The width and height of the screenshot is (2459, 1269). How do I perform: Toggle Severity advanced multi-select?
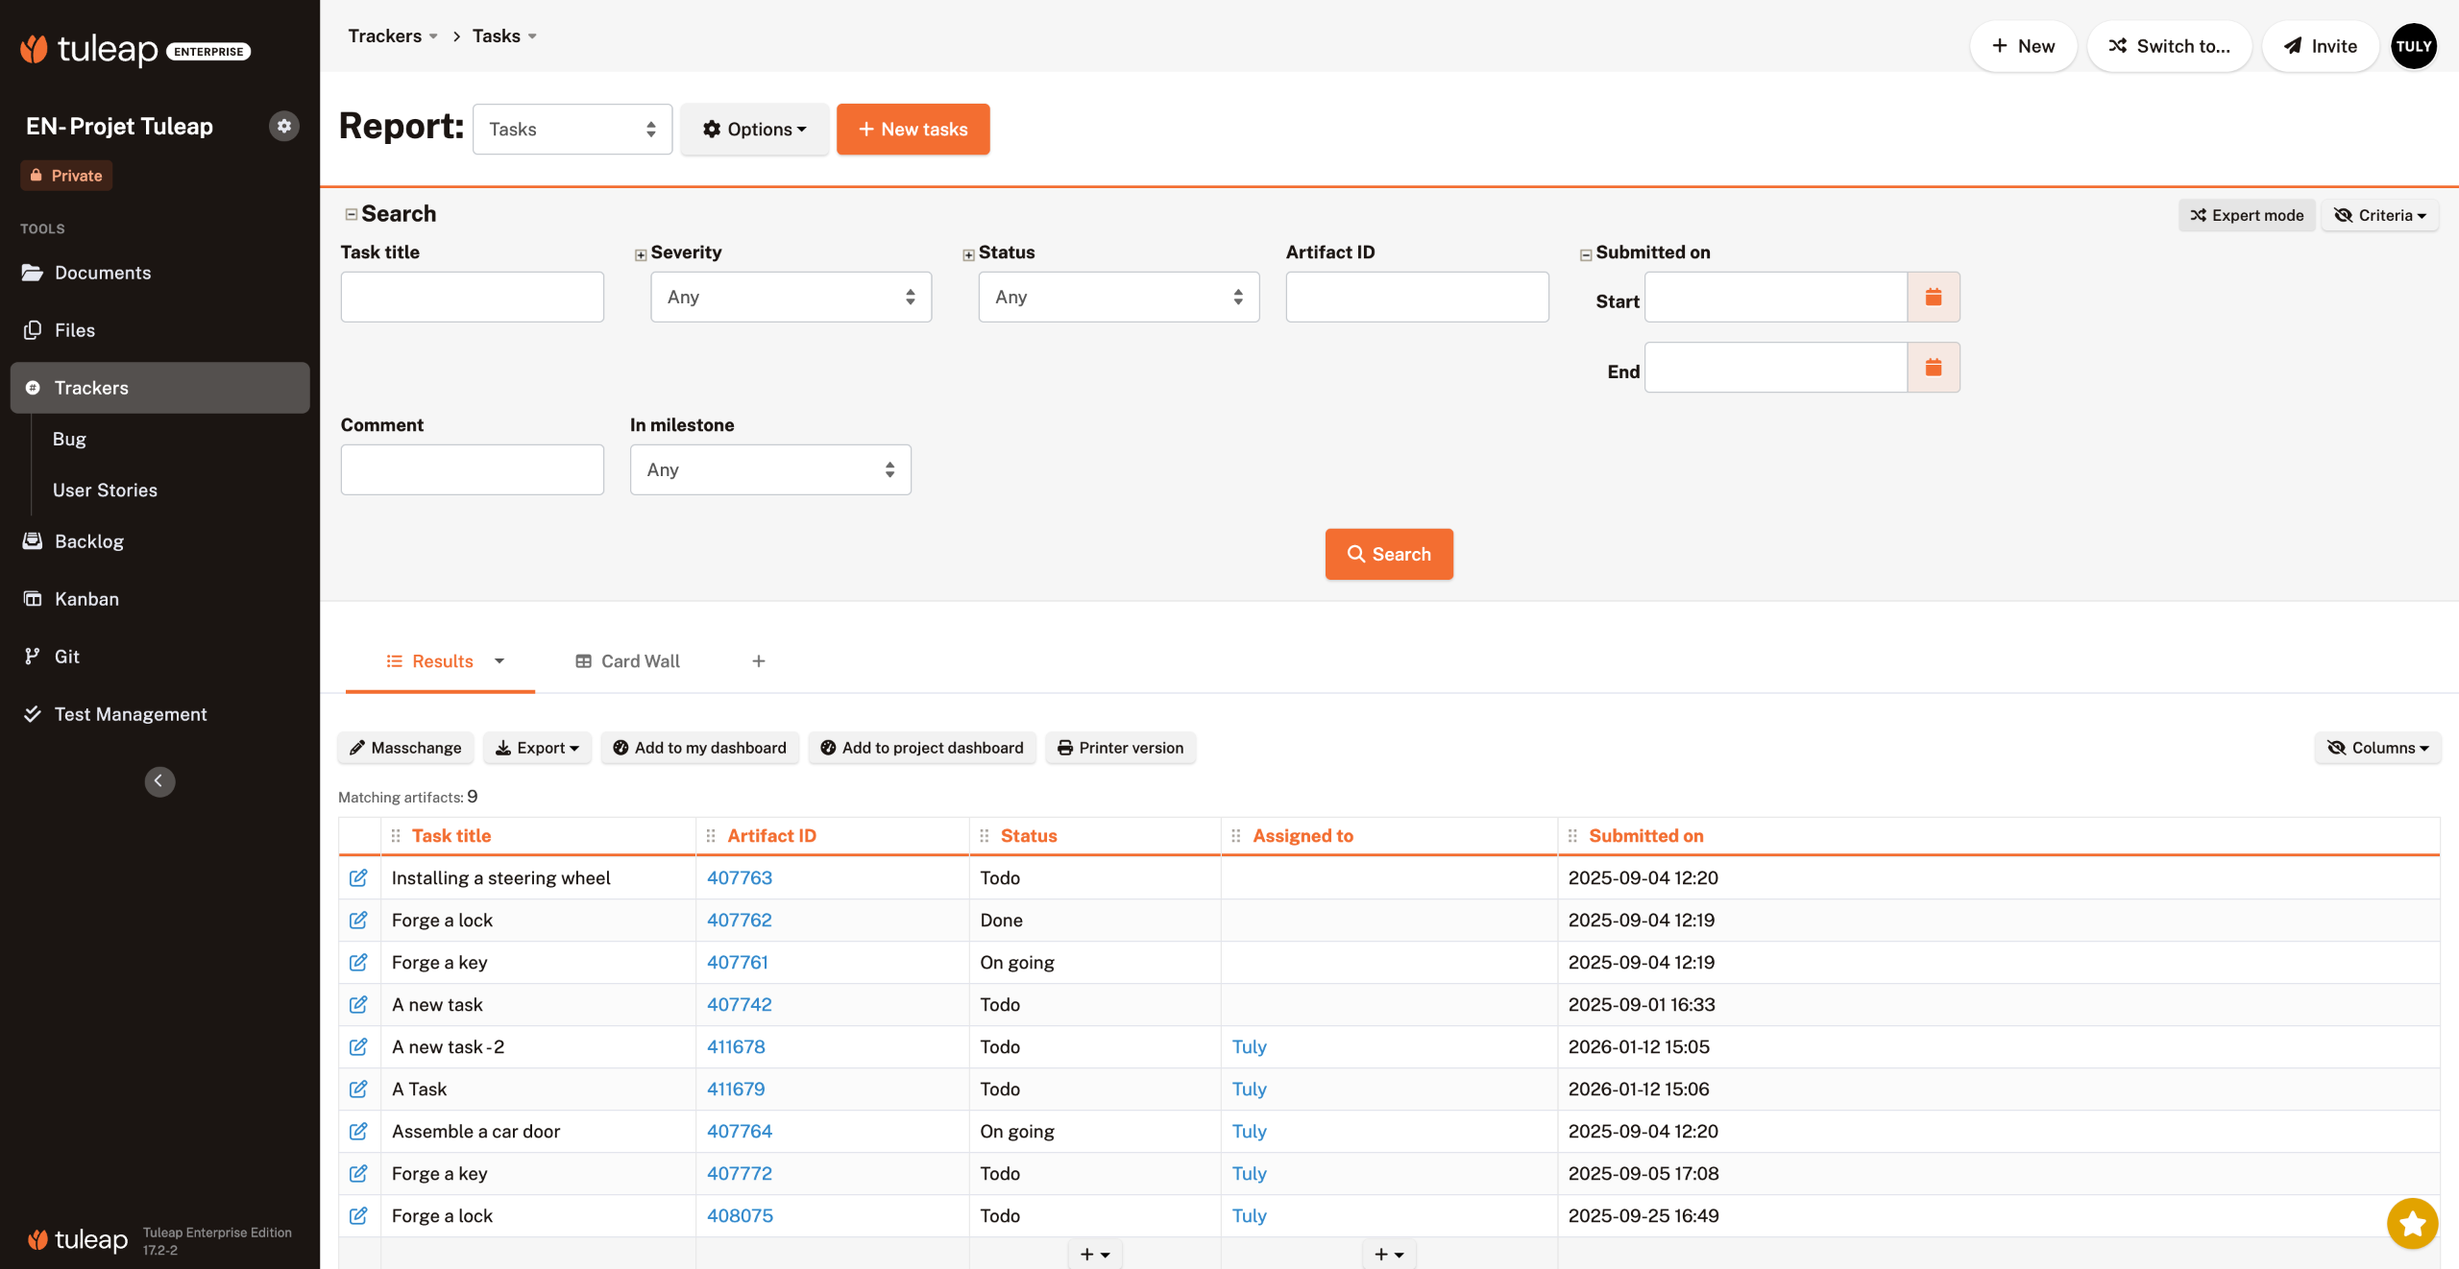(x=641, y=254)
